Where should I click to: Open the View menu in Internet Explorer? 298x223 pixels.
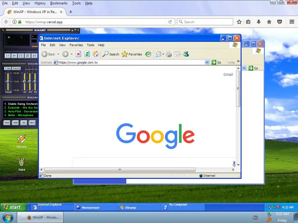click(62, 45)
